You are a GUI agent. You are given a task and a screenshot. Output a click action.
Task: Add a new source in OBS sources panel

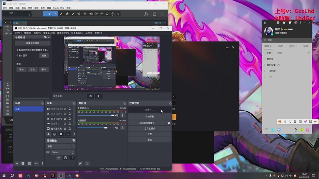click(49, 134)
